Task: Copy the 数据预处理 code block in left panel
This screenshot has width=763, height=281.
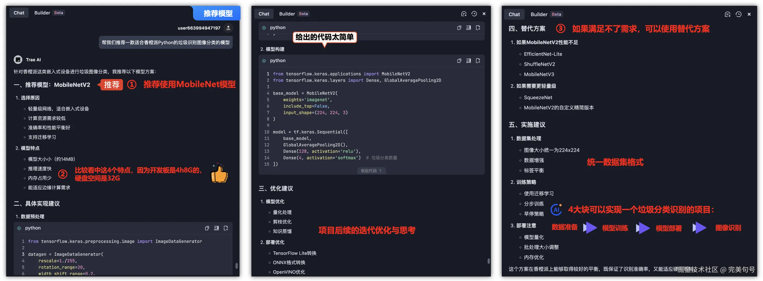Action: 207,228
